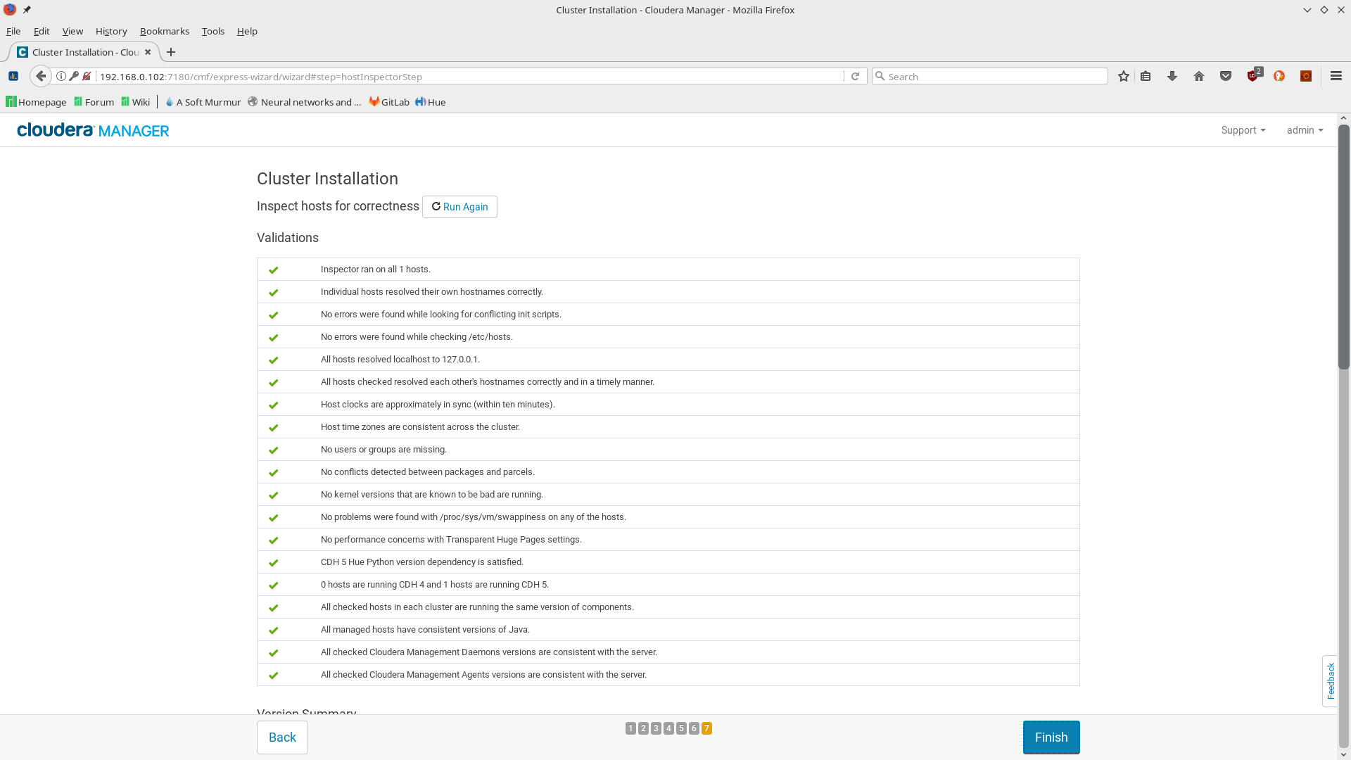Image resolution: width=1351 pixels, height=760 pixels.
Task: Click the site information icon in address bar
Action: pos(61,76)
